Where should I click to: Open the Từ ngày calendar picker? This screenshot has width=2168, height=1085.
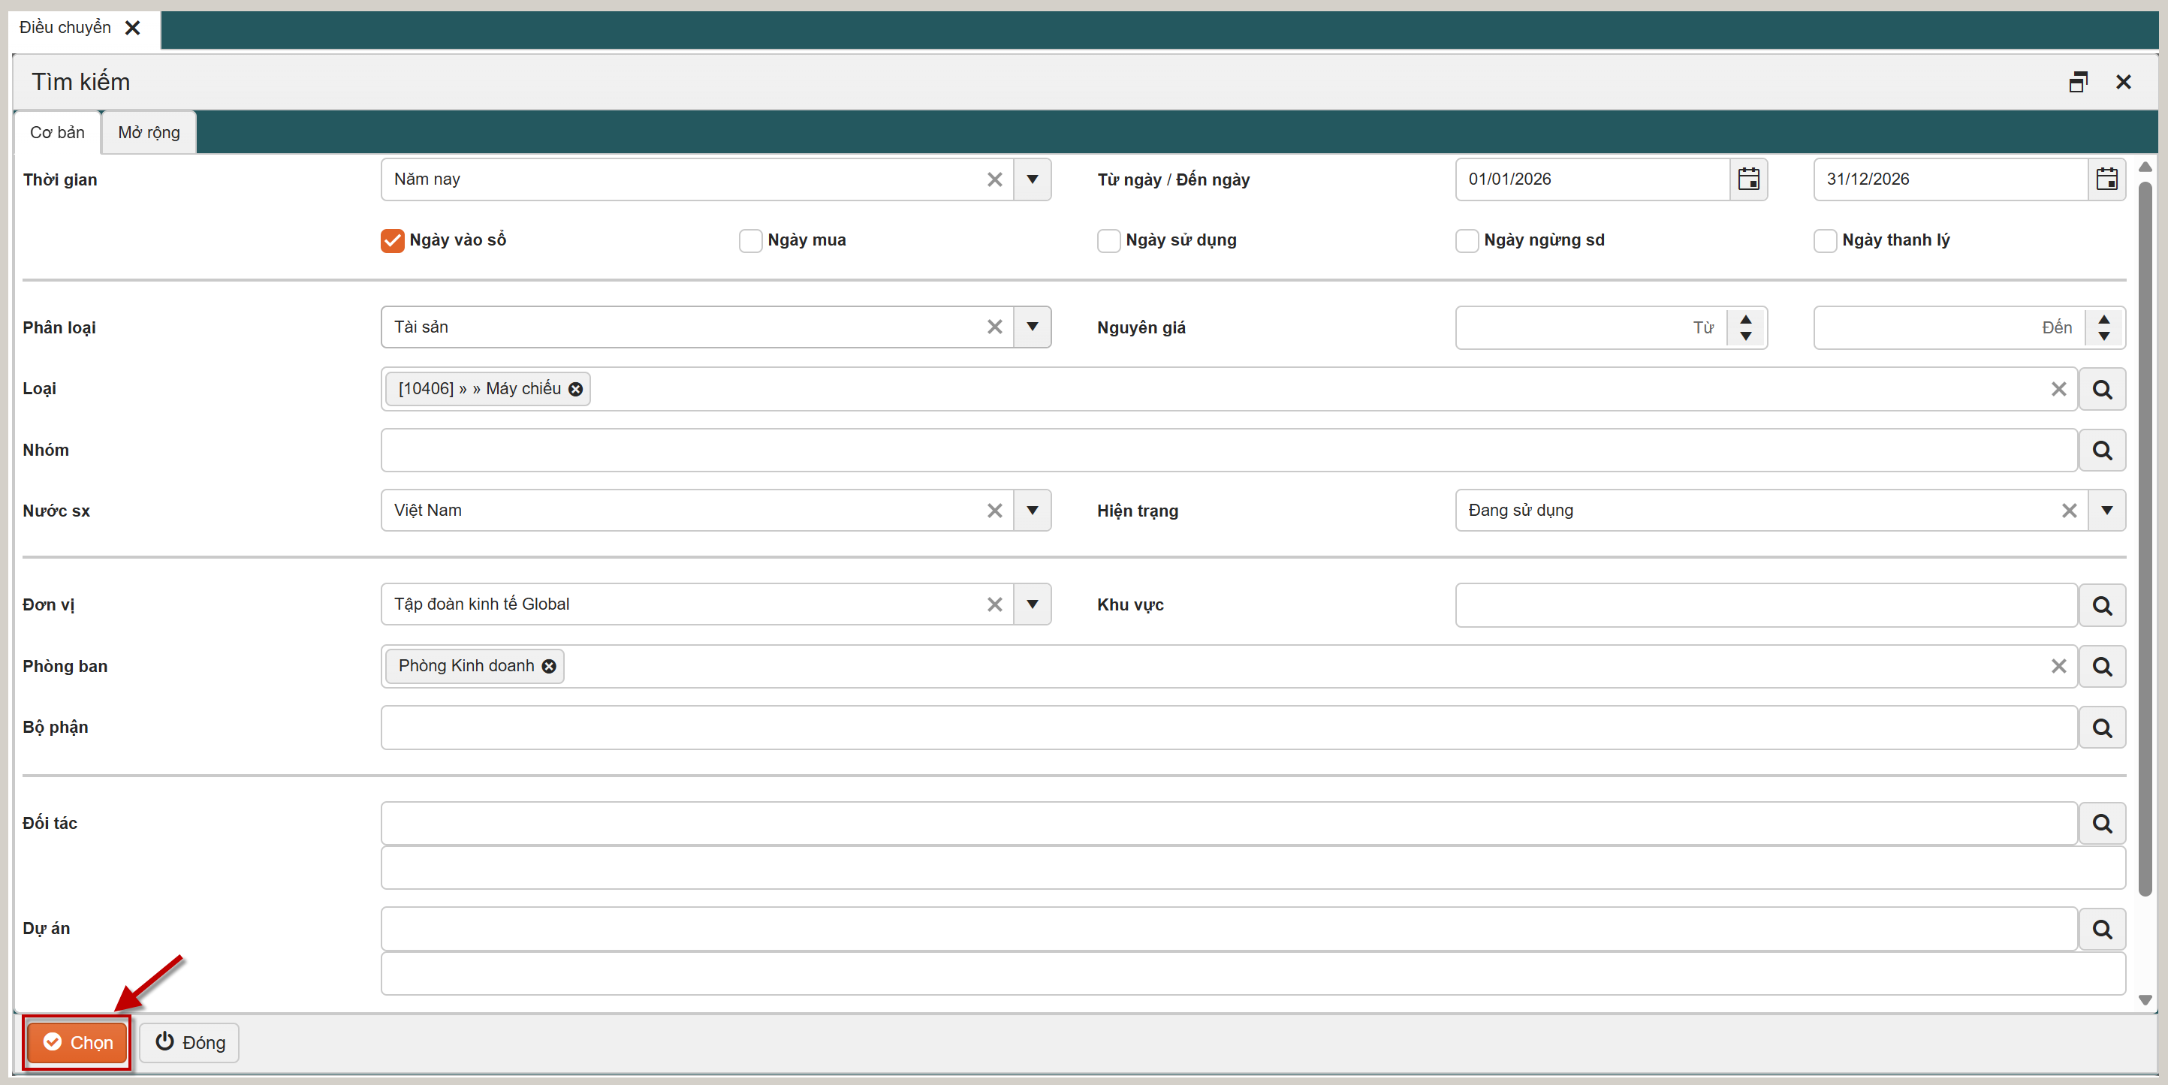coord(1748,179)
